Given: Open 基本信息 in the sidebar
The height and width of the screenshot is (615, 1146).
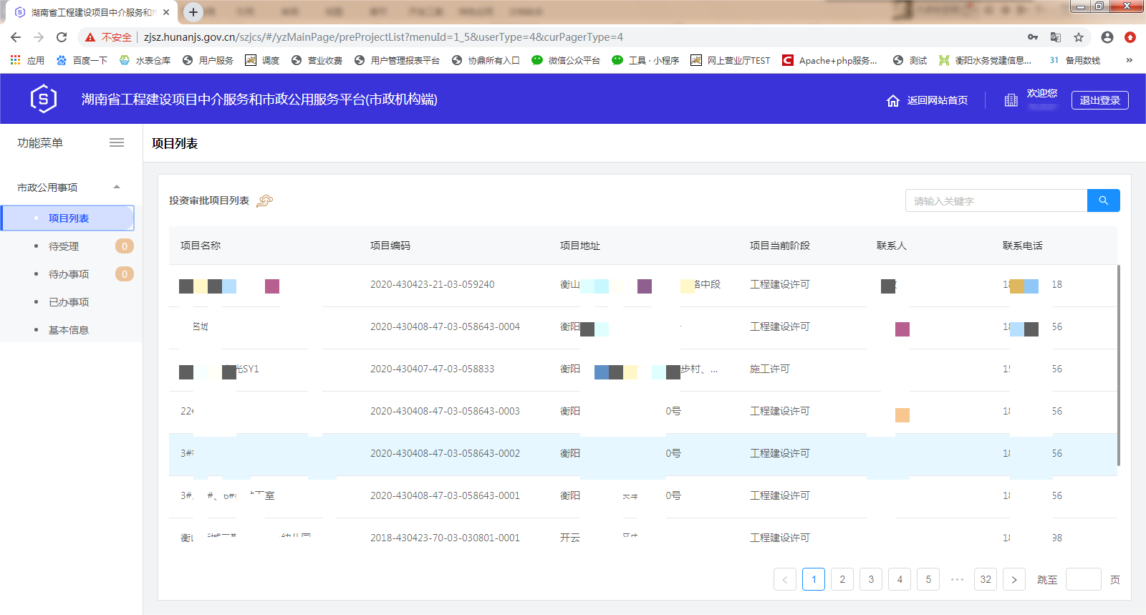Looking at the screenshot, I should (x=69, y=330).
